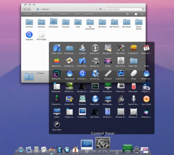Open System monitor icon
The width and height of the screenshot is (174, 155).
click(x=57, y=112)
